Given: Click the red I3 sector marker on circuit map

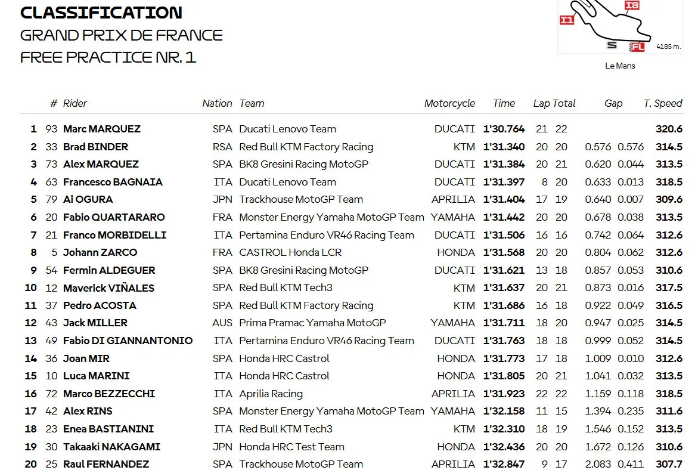Looking at the screenshot, I should coord(632,5).
